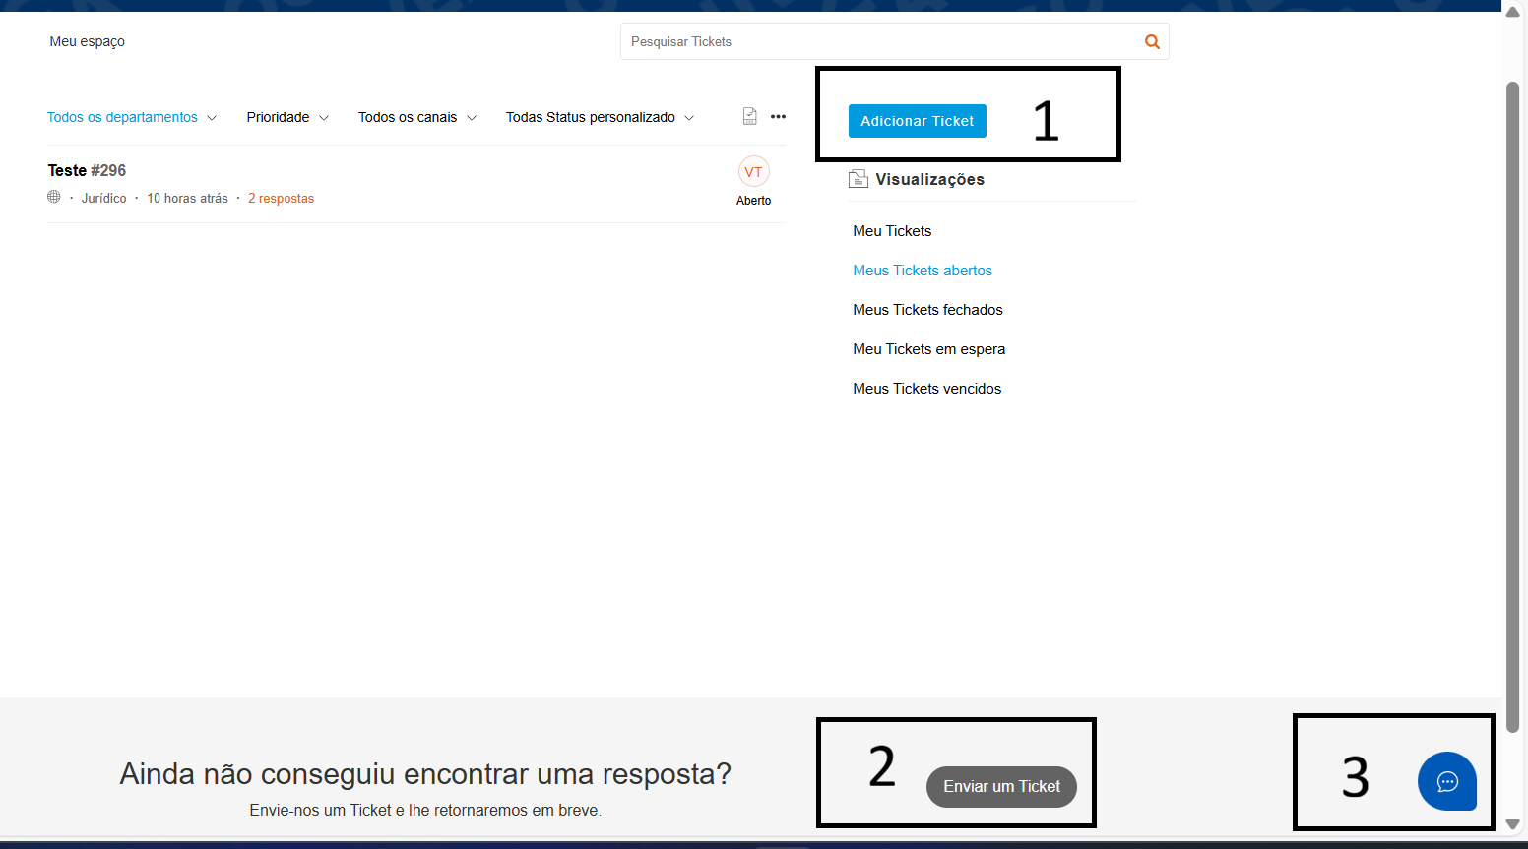
Task: Click the globe channel icon on ticket
Action: [54, 197]
